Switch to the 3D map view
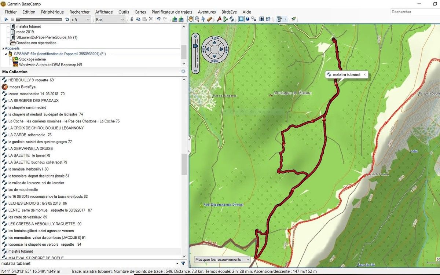440x275 pixels. [247, 19]
